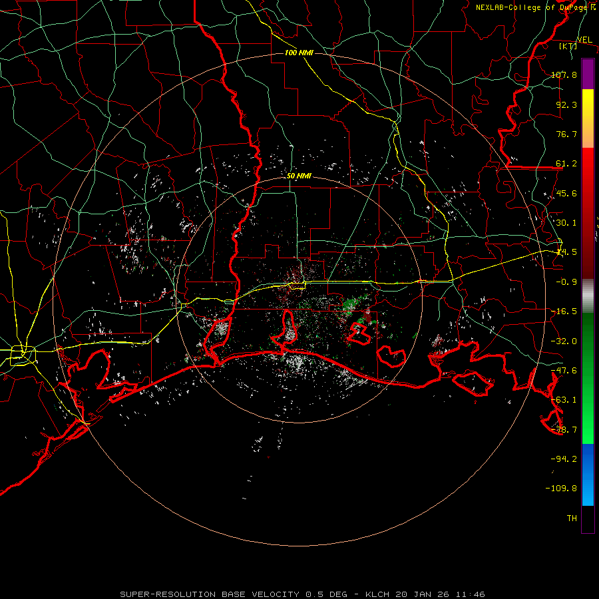
Task: Click the 61.2 velocity scale value
Action: [566, 164]
